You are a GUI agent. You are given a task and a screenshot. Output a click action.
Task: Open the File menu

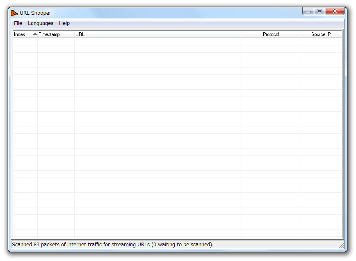coord(18,23)
